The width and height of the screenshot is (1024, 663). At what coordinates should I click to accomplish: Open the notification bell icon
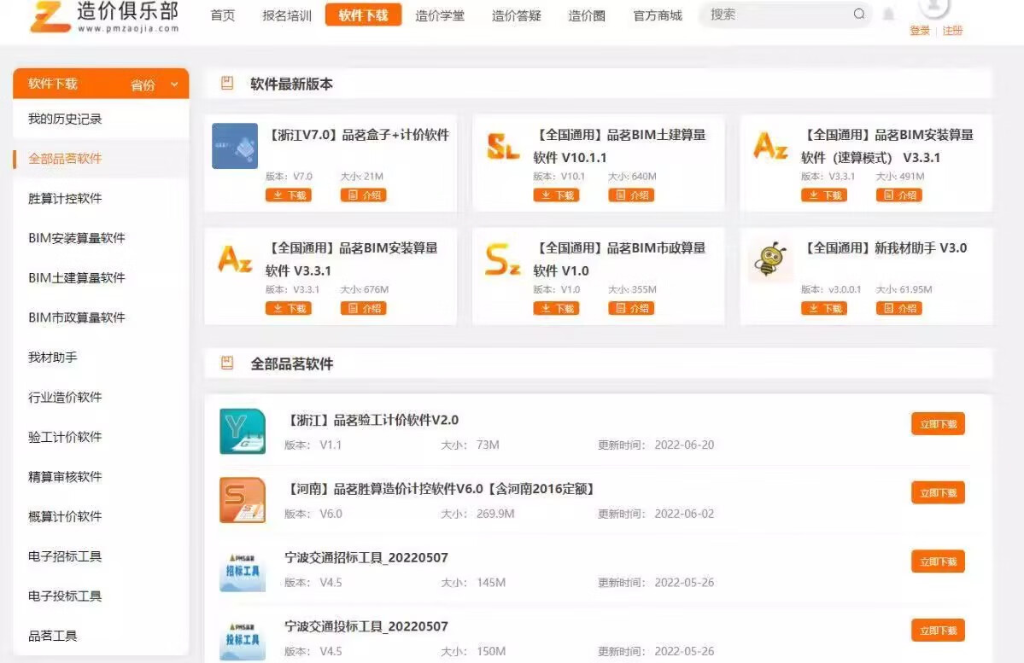[x=888, y=15]
